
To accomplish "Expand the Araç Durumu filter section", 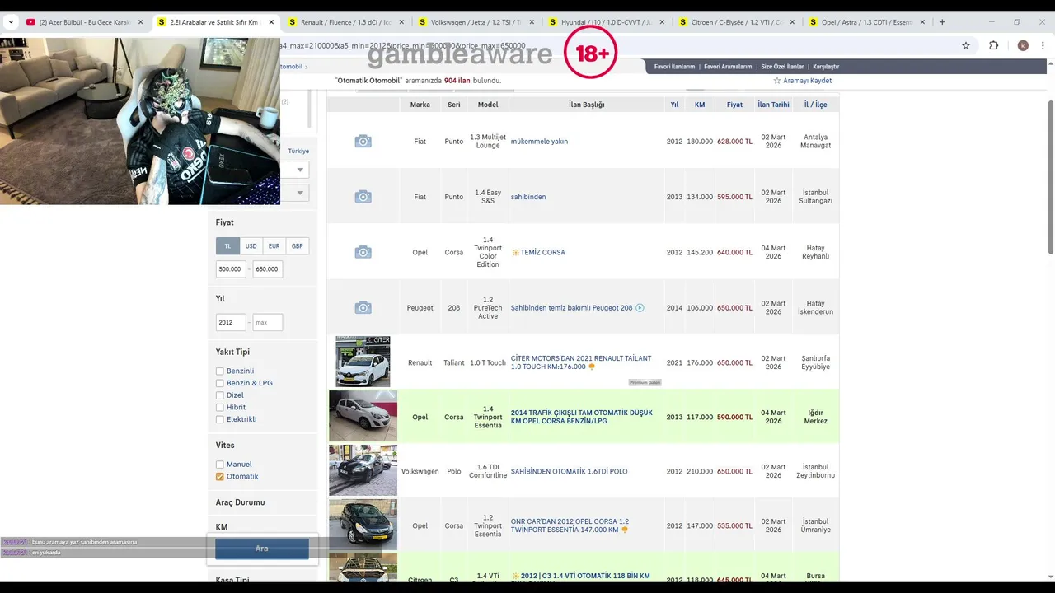I will click(240, 502).
